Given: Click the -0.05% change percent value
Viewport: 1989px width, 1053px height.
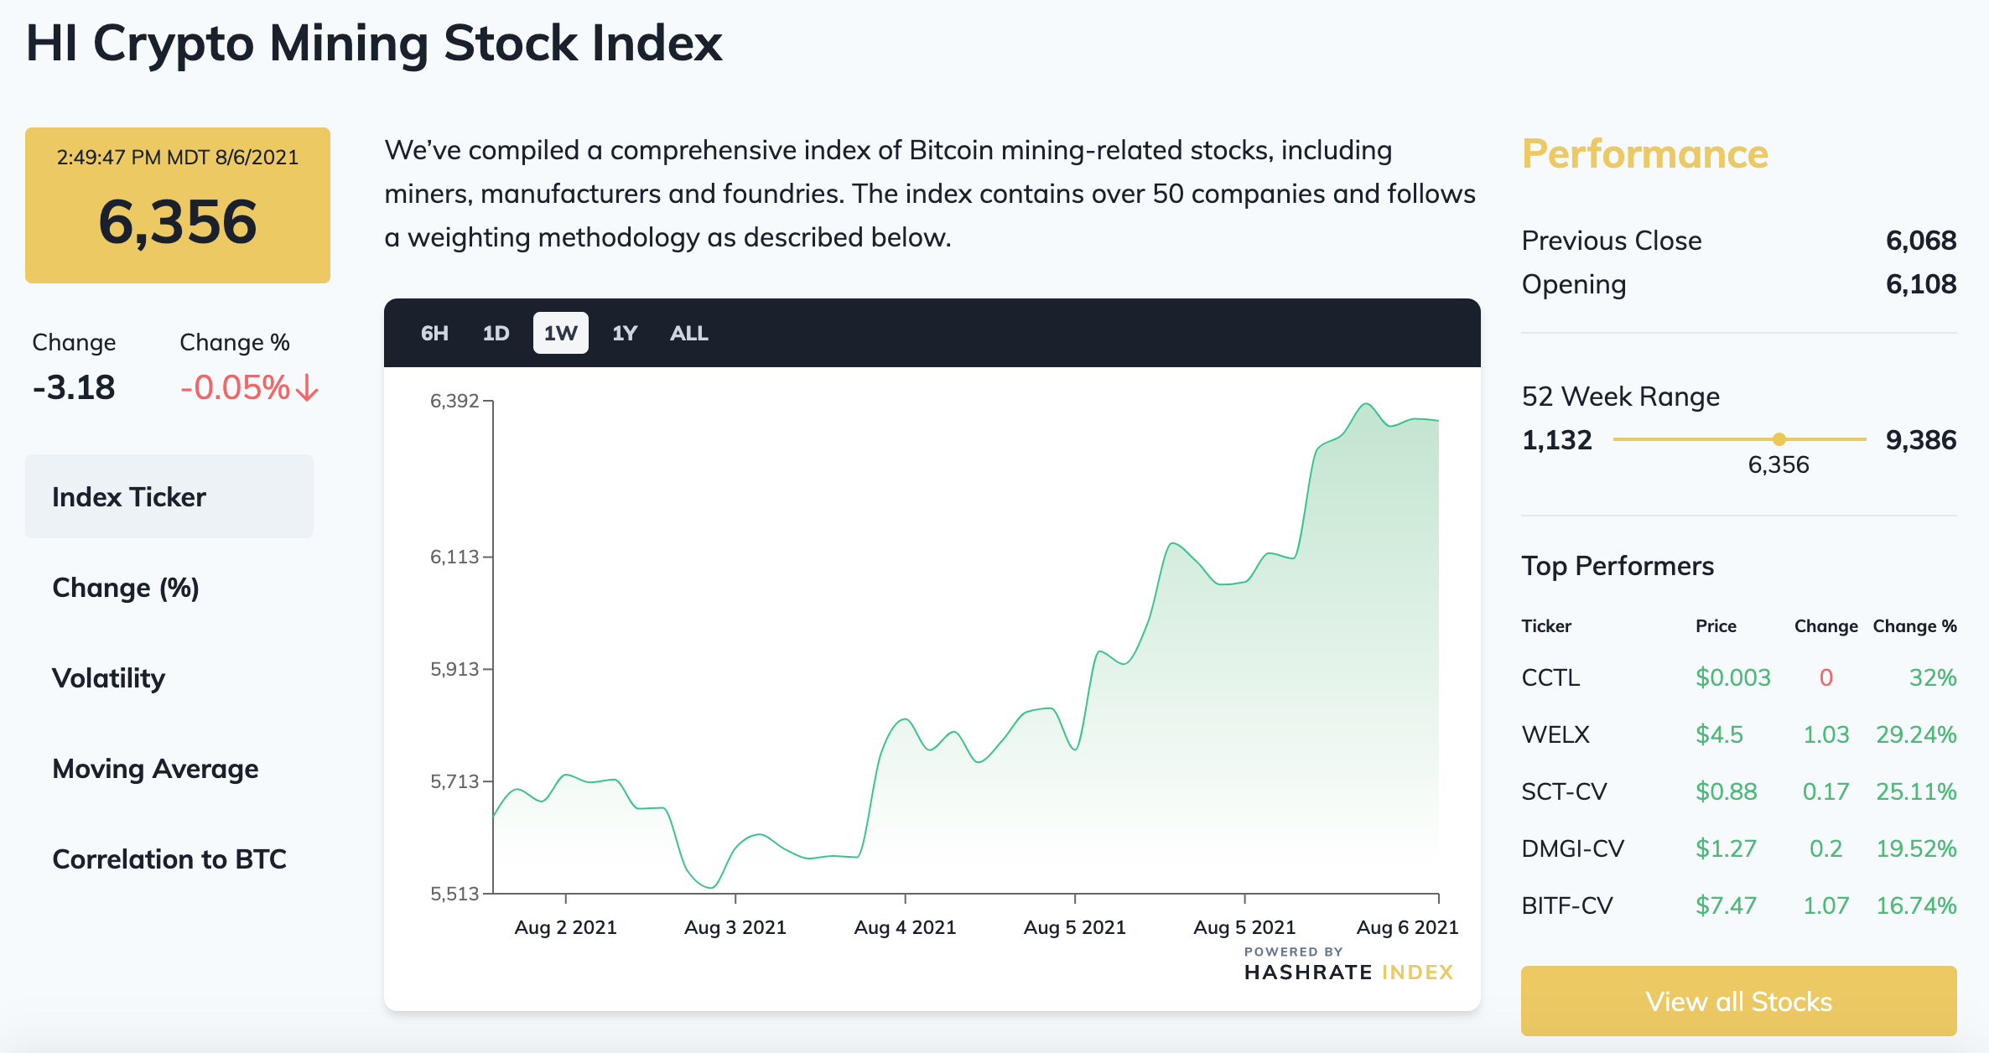Looking at the screenshot, I should tap(236, 387).
